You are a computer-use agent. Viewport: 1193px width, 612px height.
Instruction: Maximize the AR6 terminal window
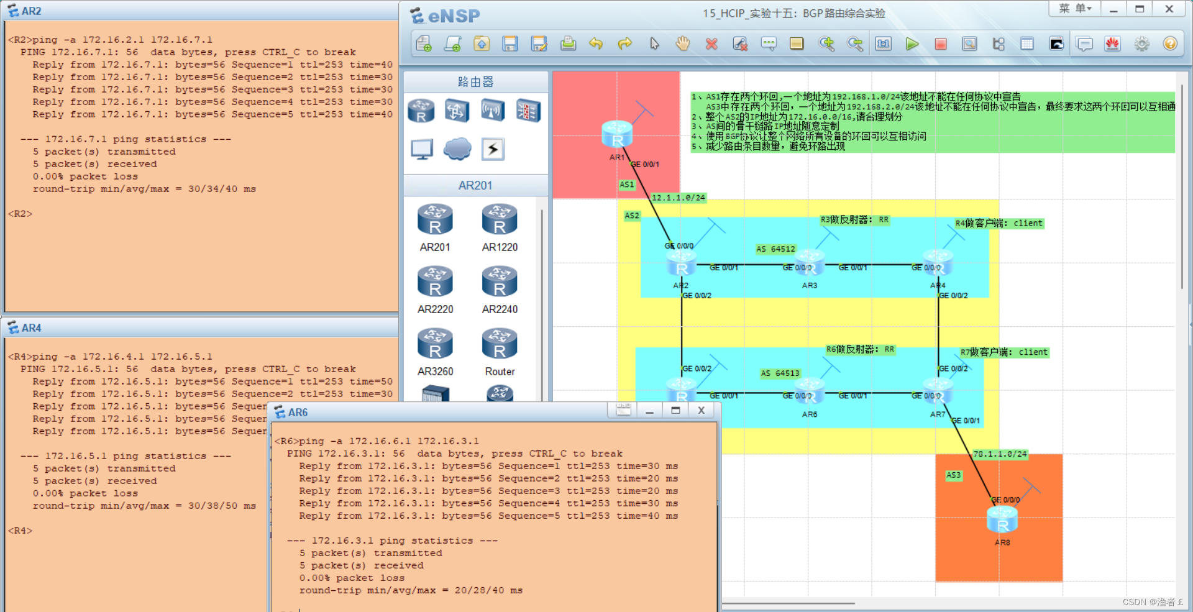(x=675, y=410)
